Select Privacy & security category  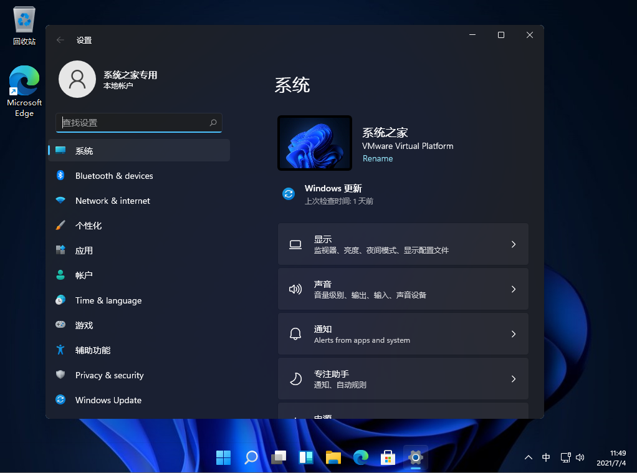tap(139, 375)
